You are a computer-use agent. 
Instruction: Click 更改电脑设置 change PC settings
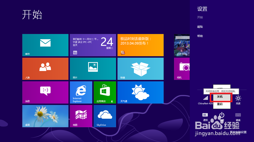click(x=238, y=132)
